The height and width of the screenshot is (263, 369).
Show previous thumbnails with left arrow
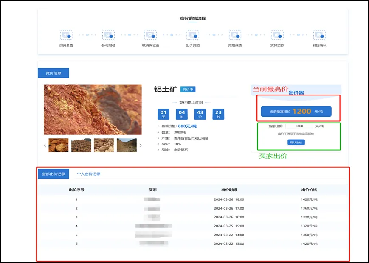pos(45,145)
